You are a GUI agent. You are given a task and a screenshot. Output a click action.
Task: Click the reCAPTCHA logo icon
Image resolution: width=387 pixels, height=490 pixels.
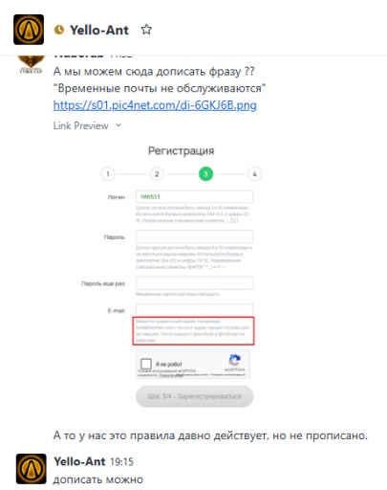[x=235, y=360]
